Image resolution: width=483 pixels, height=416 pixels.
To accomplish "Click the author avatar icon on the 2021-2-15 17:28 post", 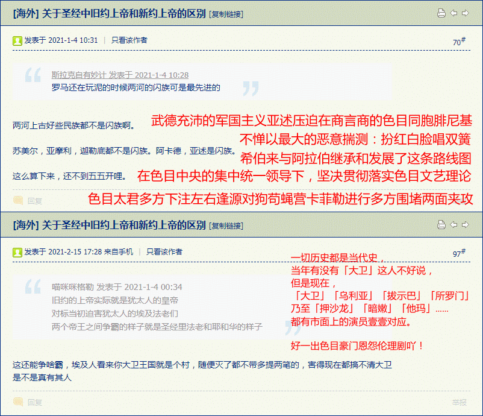I will [x=17, y=252].
